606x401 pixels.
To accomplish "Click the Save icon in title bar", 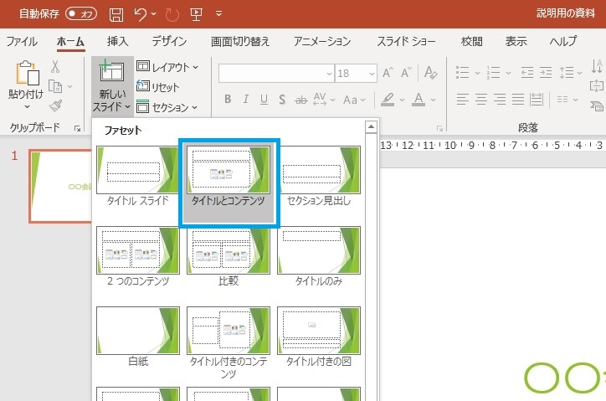I will (x=116, y=14).
